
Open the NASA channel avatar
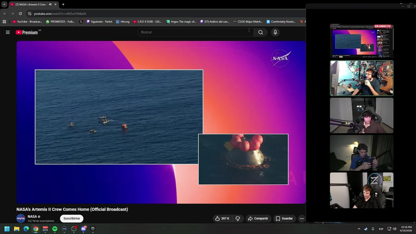pyautogui.click(x=21, y=218)
